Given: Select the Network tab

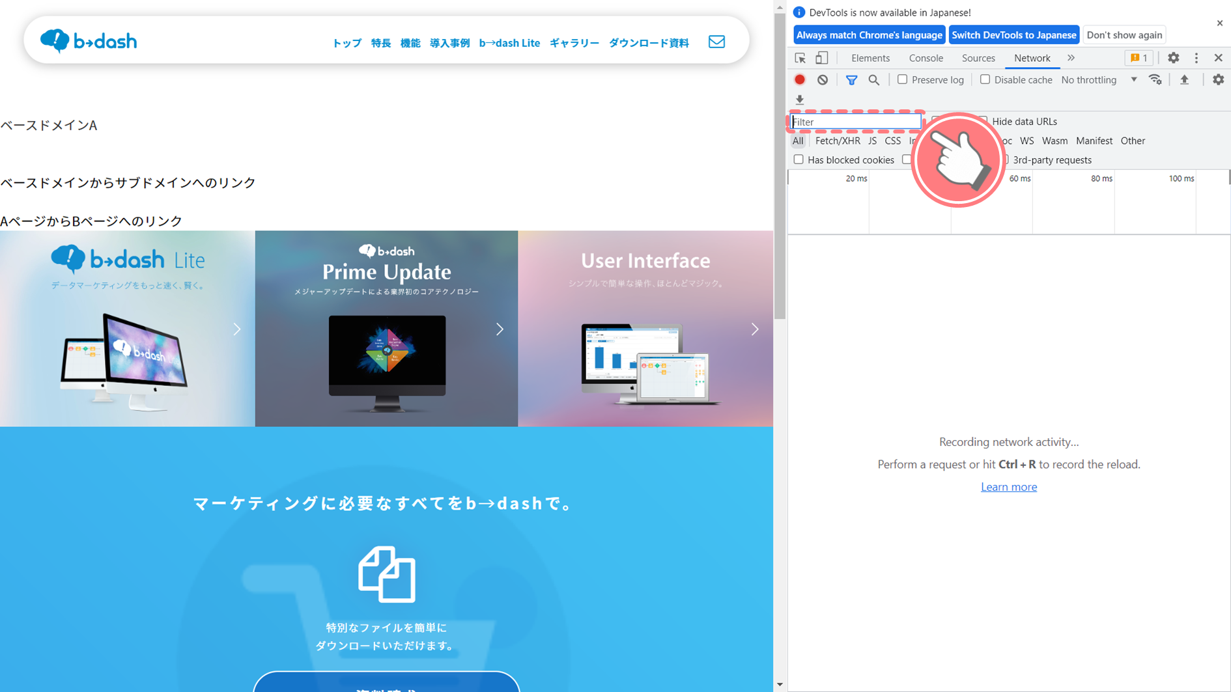Looking at the screenshot, I should pyautogui.click(x=1032, y=58).
